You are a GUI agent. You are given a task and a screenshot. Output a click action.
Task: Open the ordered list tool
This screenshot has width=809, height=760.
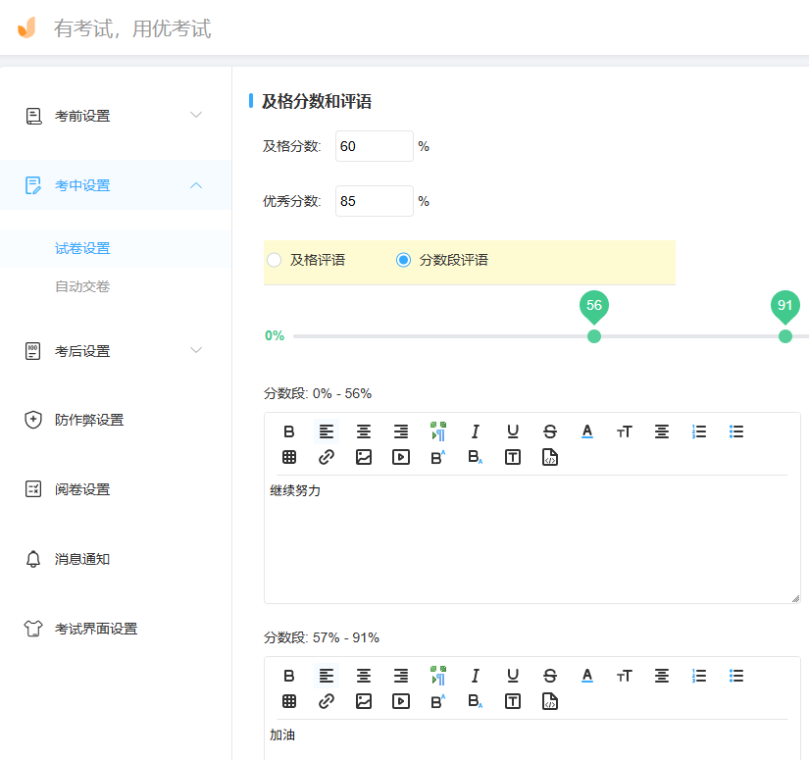pos(699,431)
